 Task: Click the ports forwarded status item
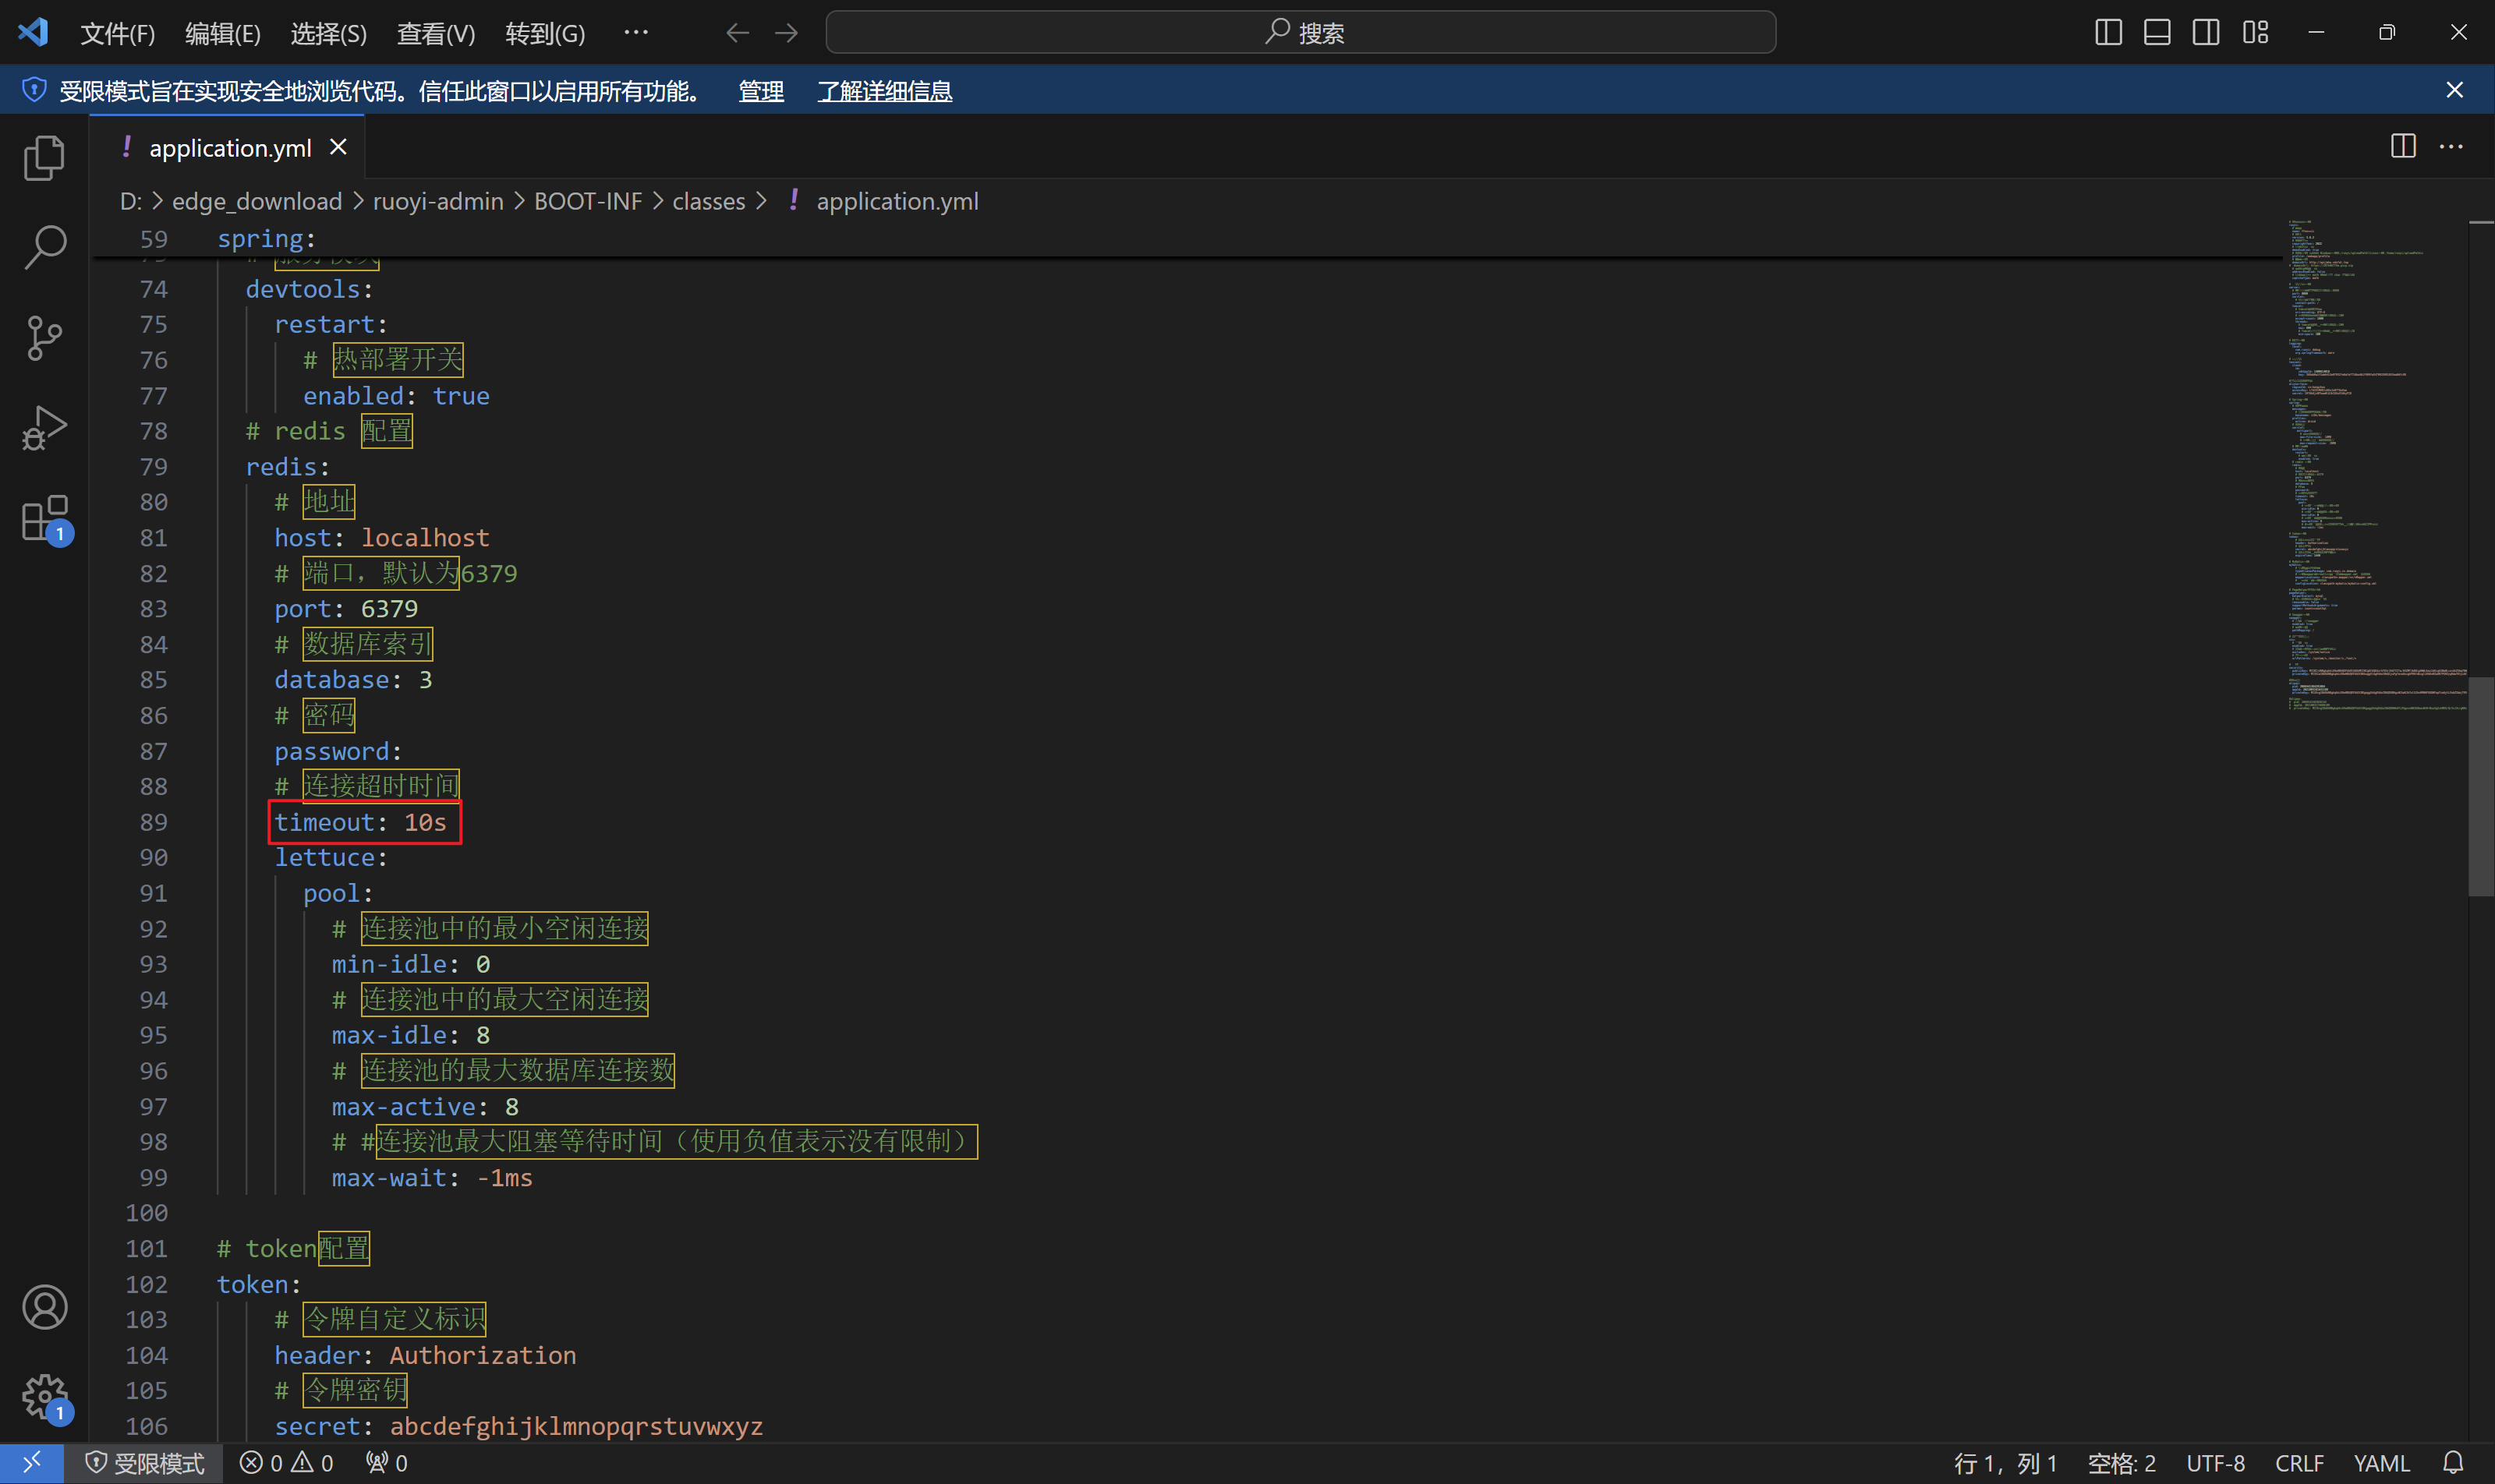[388, 1463]
